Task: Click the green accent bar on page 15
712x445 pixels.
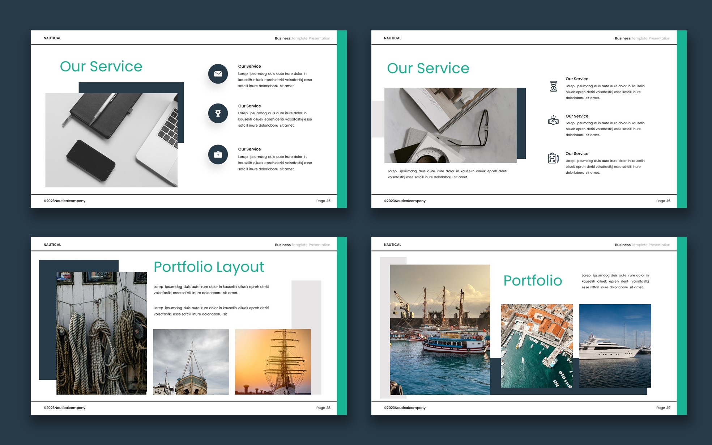Action: point(341,119)
